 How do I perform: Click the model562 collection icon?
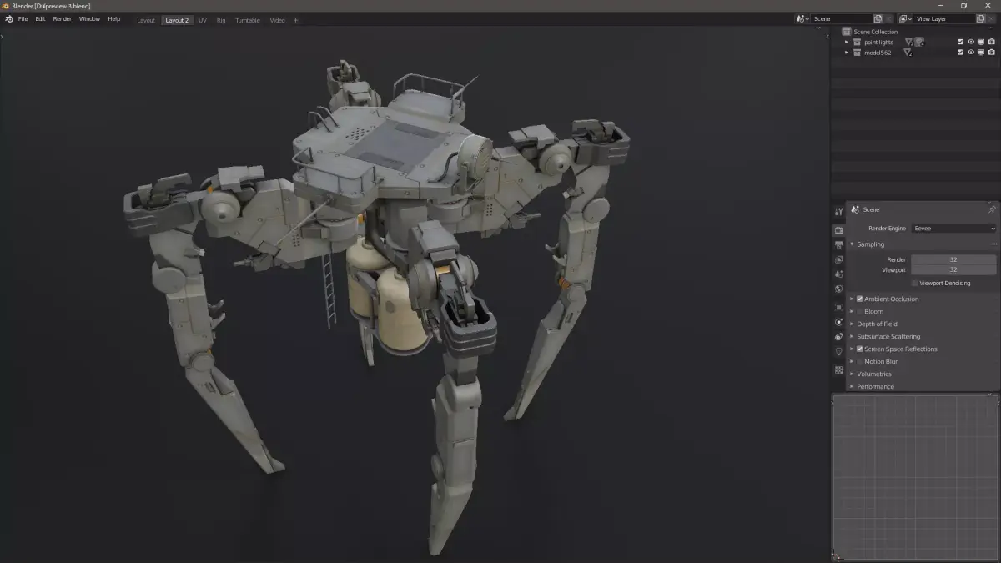(857, 53)
